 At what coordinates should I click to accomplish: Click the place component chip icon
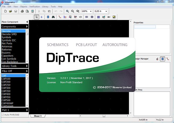(x=48, y=17)
